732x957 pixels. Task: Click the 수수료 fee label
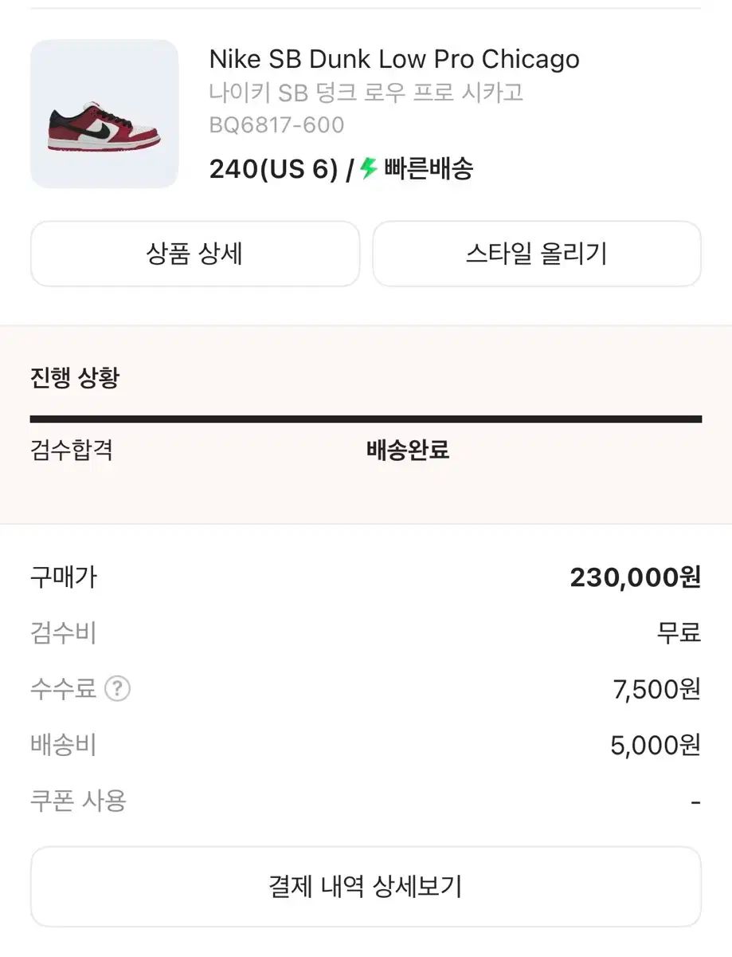tap(63, 688)
